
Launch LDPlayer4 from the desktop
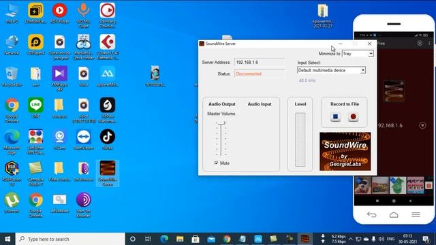click(35, 45)
